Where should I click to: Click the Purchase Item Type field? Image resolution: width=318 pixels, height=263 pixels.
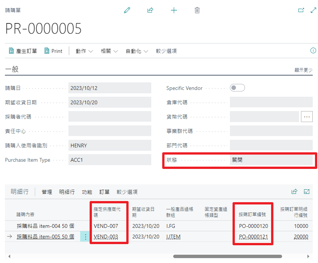tap(110, 160)
